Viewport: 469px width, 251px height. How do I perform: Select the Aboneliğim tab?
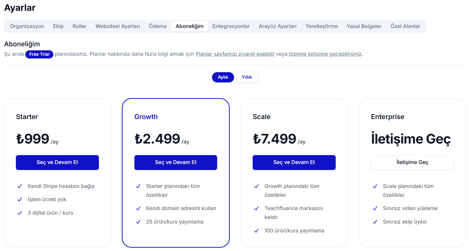(189, 26)
